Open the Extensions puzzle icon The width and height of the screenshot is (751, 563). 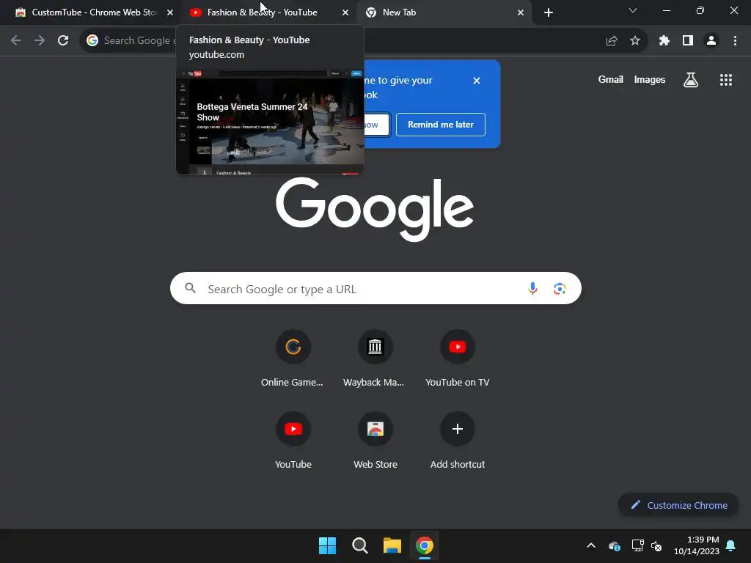pos(664,41)
